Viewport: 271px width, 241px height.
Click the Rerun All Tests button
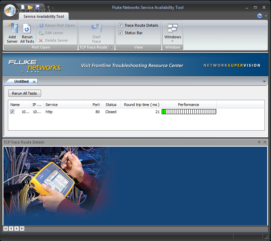click(x=25, y=93)
